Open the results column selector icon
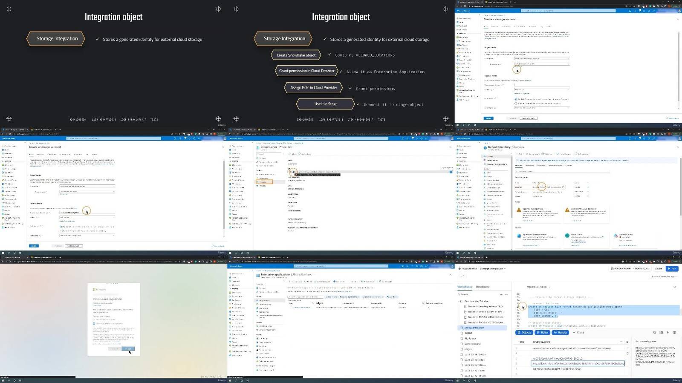The height and width of the screenshot is (383, 682). (x=661, y=332)
